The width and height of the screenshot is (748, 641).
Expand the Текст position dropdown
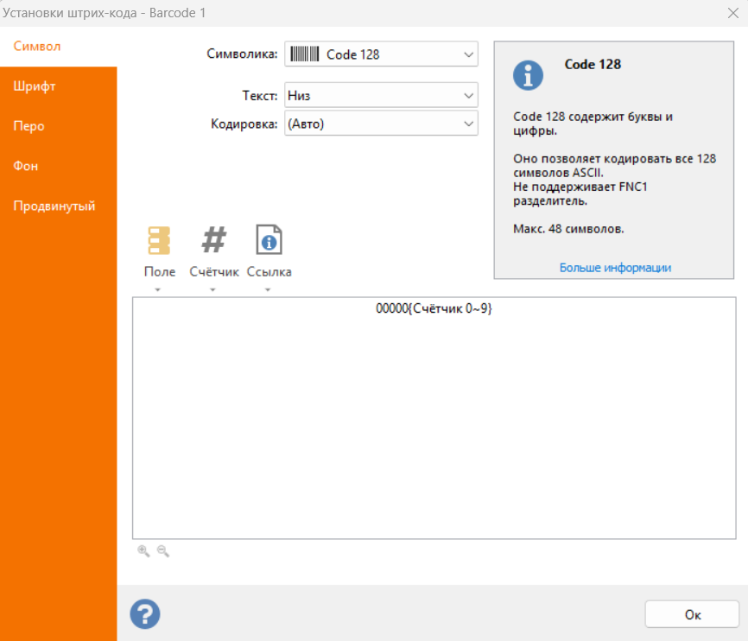coord(381,96)
